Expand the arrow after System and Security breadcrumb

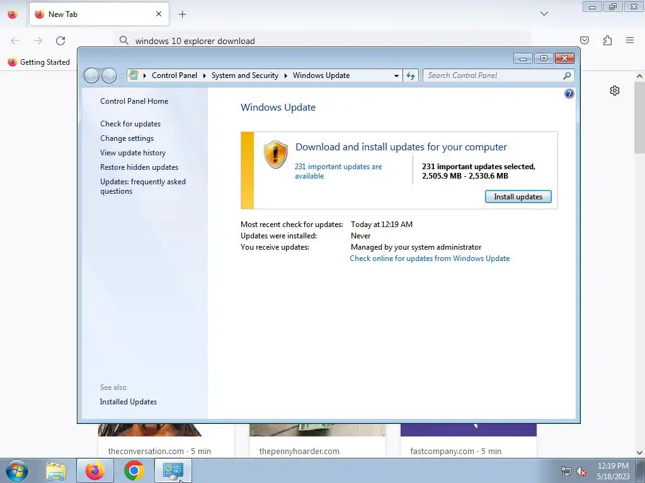coord(285,75)
